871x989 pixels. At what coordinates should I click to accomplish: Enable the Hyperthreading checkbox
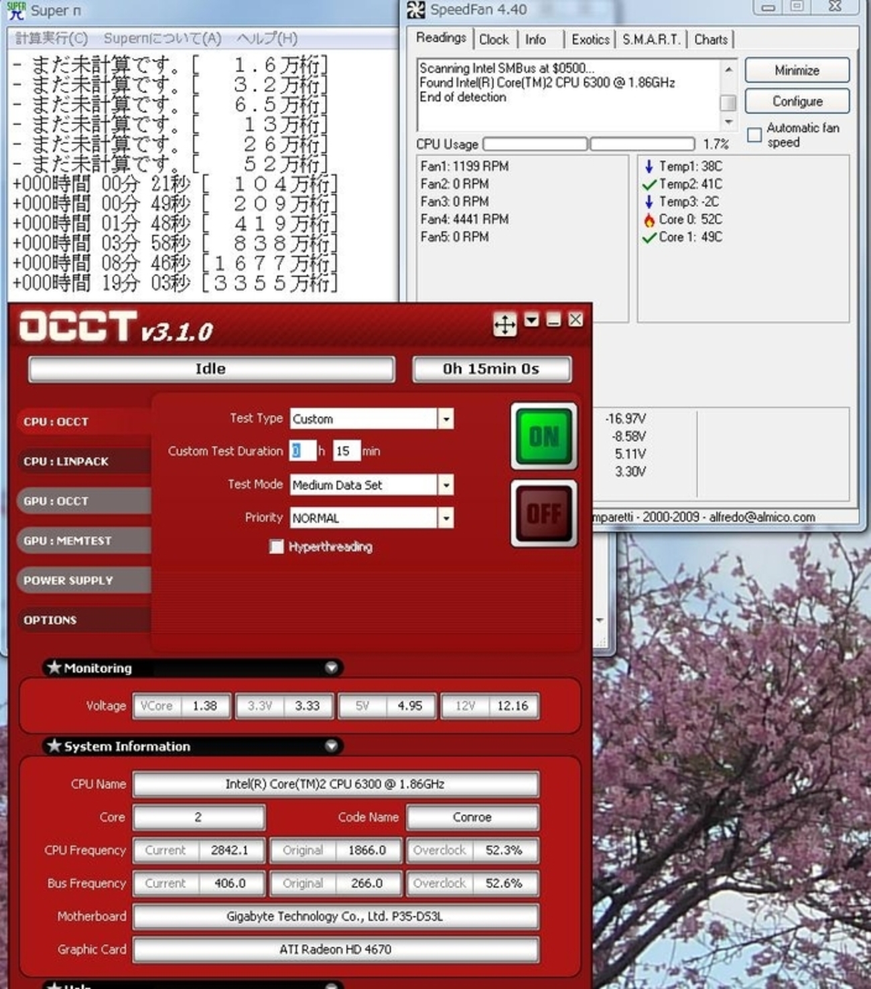276,546
